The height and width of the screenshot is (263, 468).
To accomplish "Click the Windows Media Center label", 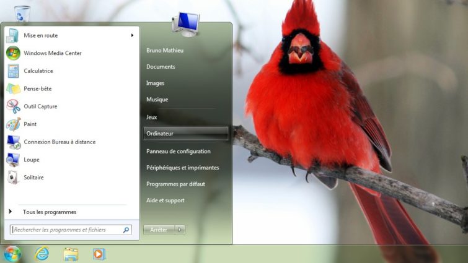I will pos(53,53).
